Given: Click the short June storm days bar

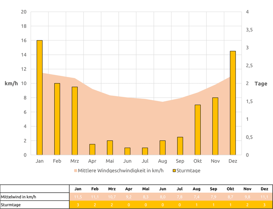Looking at the screenshot, I should point(127,151).
